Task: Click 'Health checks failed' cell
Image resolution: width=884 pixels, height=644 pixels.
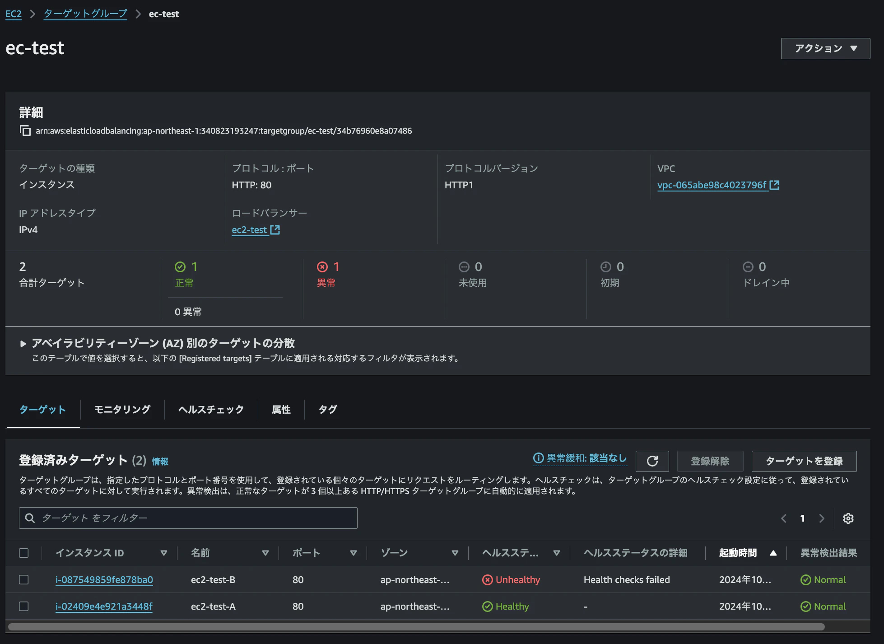Action: click(627, 580)
